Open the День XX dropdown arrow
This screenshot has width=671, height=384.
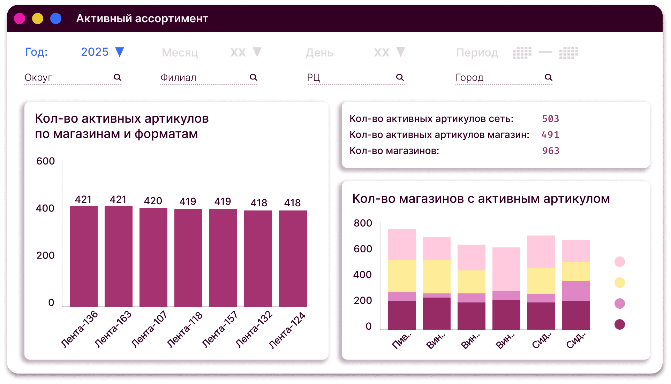click(401, 52)
